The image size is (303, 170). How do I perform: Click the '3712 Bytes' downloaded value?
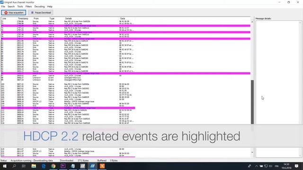(83, 161)
